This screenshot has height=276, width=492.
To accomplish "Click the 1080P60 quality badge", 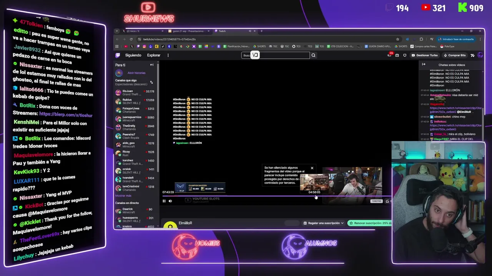I will click(376, 201).
